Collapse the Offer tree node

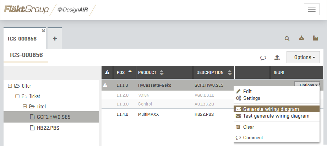(x=10, y=86)
